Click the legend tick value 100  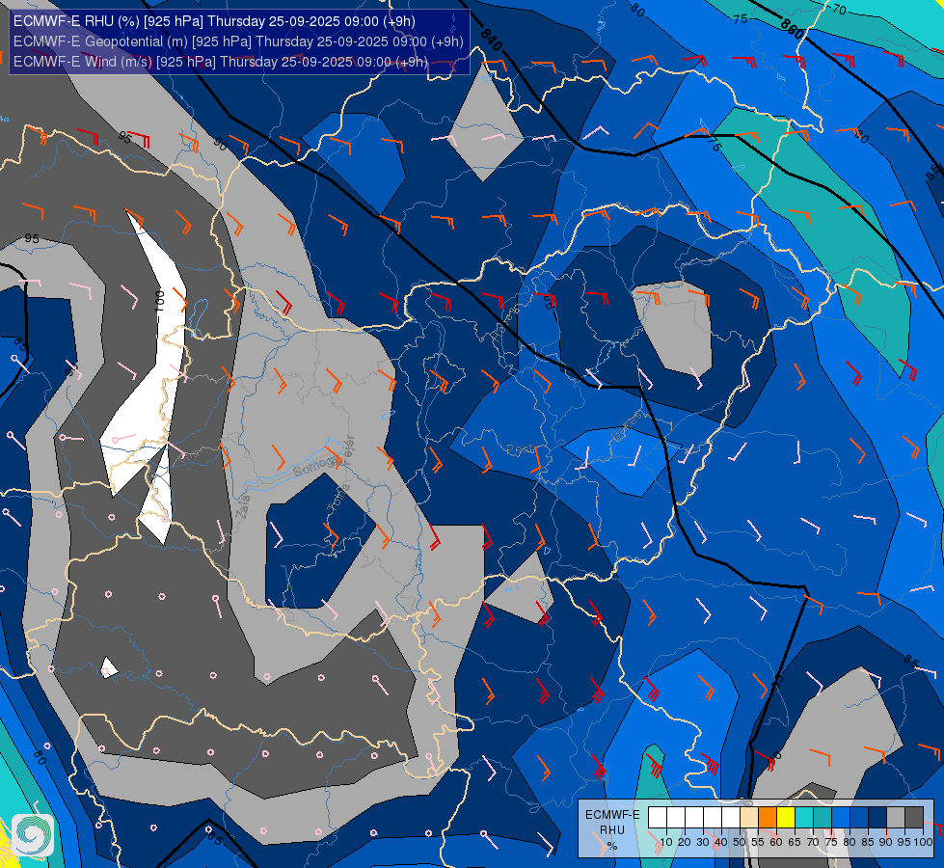(x=923, y=842)
